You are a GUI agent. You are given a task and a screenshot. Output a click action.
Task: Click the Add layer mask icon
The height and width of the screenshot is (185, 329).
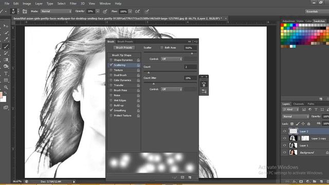tap(301, 181)
